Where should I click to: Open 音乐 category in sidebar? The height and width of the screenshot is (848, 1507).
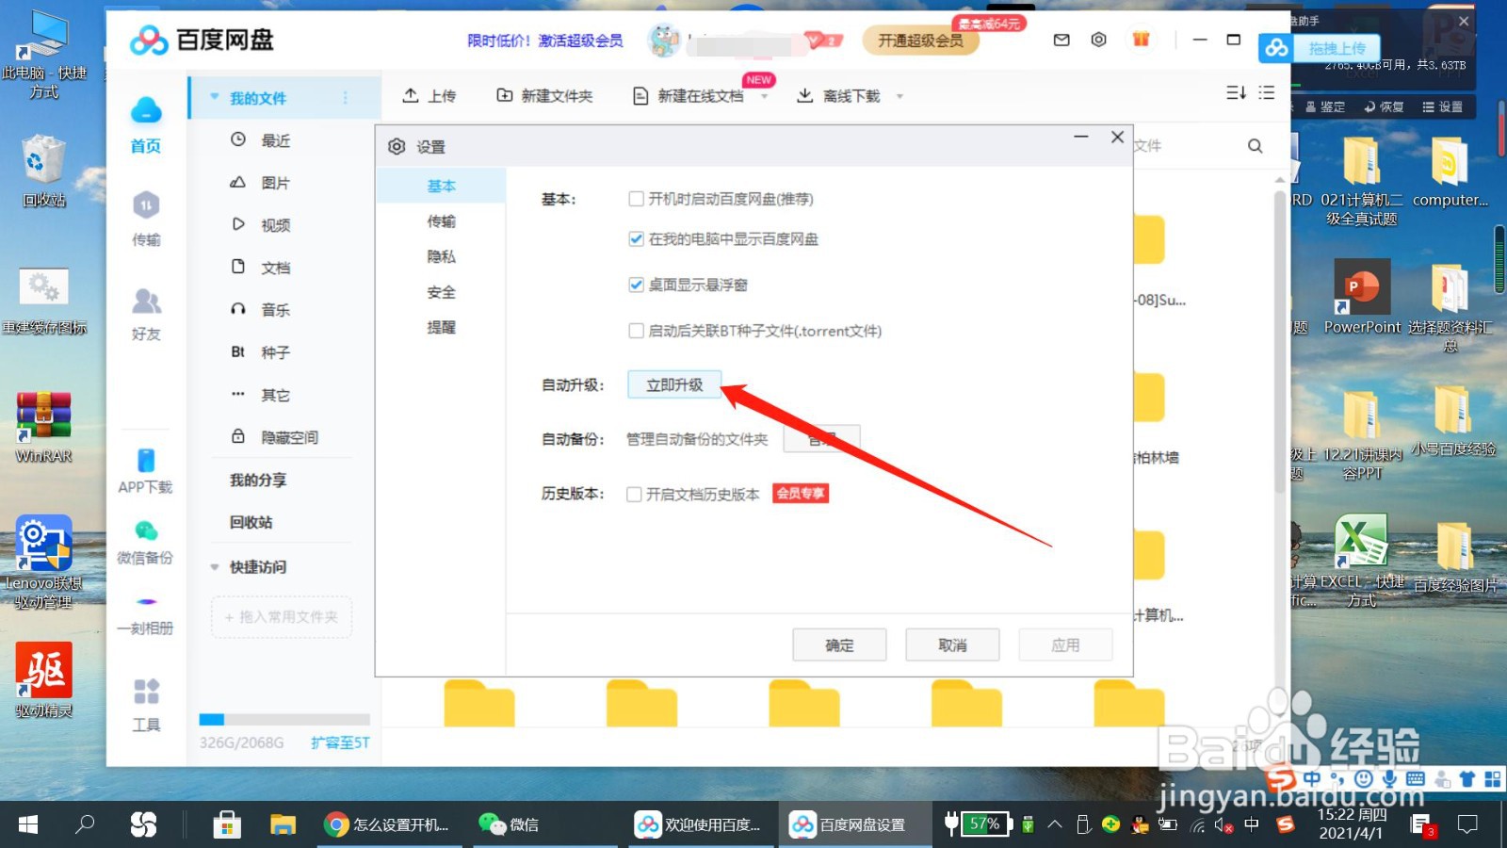(x=261, y=309)
